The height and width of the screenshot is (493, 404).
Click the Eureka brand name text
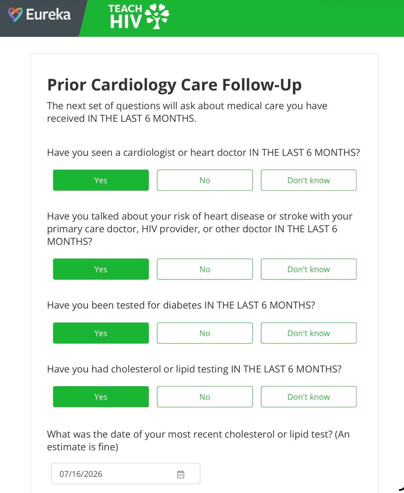coord(48,15)
